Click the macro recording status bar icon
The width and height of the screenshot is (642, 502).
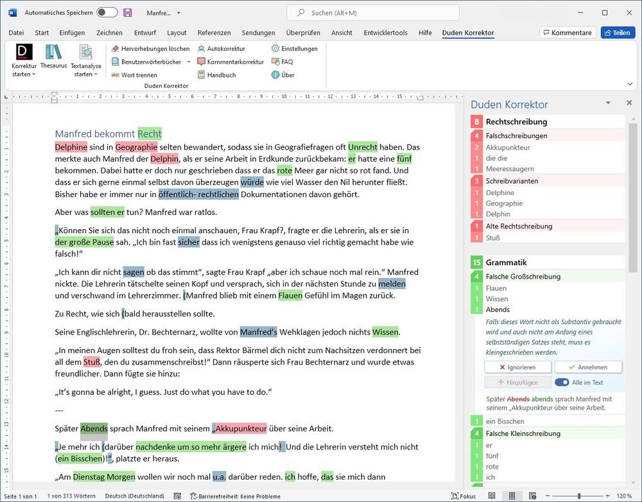pos(177,496)
